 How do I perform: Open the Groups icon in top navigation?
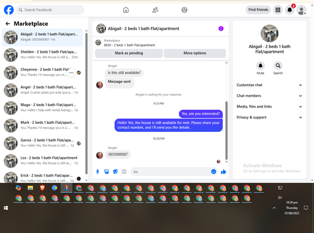tap(185, 10)
